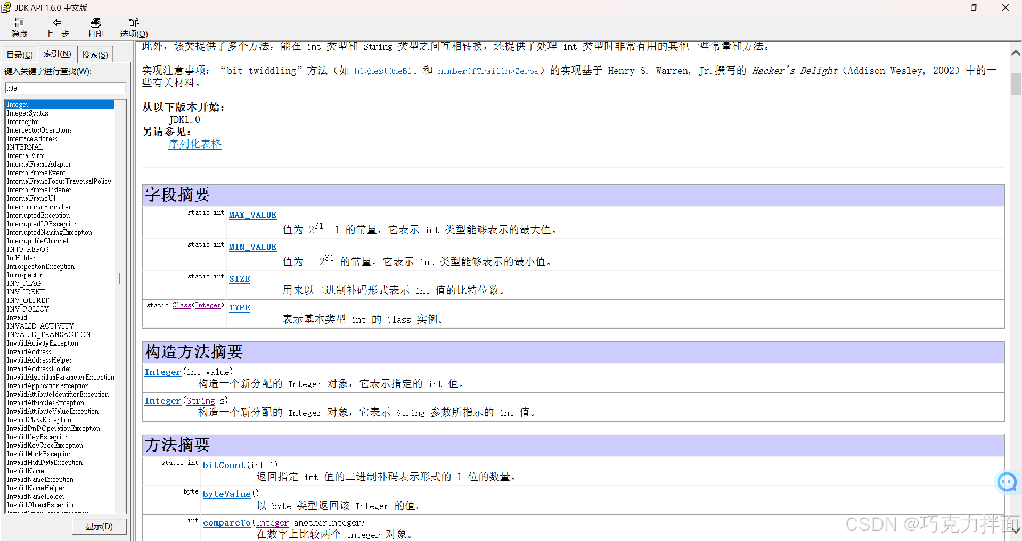Select InvalidMidiDataException in the index list
Screen dimensions: 1022x541
pos(45,462)
